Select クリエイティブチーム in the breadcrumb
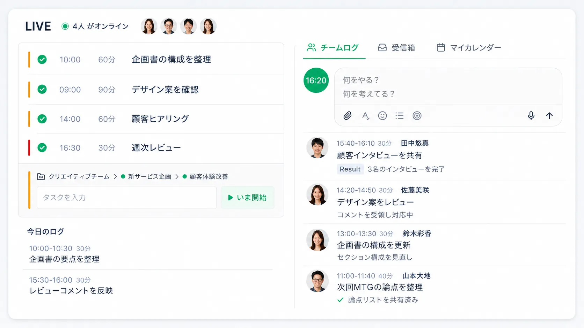584x328 pixels. [x=79, y=177]
